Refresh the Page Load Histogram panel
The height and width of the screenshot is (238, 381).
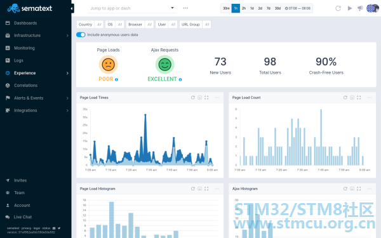(x=193, y=188)
